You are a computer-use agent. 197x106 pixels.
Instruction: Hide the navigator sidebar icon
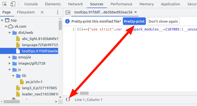click(x=68, y=12)
